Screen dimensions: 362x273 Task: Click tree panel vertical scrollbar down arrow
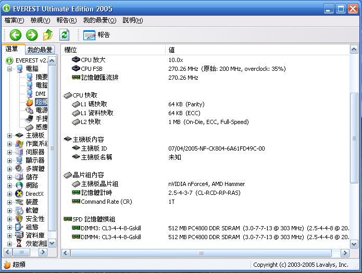coord(52,243)
